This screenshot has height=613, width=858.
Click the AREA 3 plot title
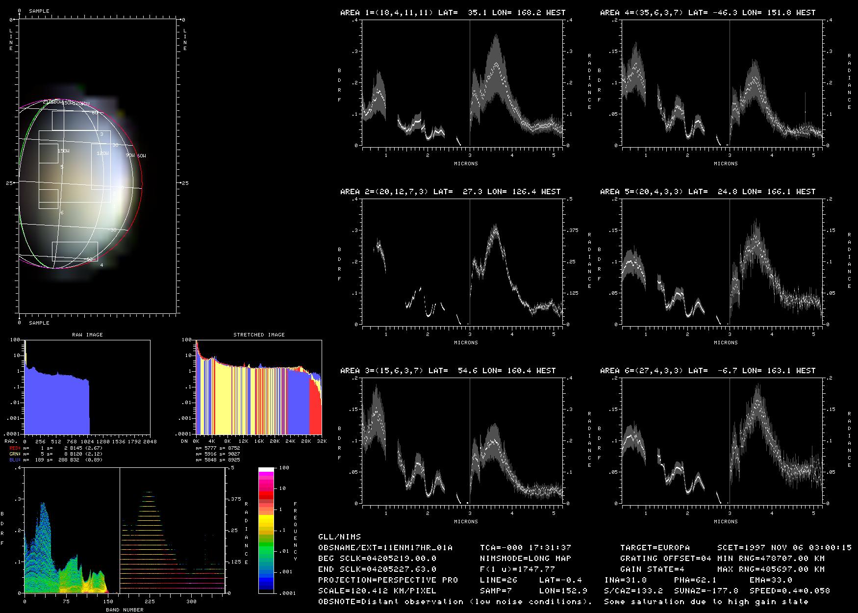point(448,371)
